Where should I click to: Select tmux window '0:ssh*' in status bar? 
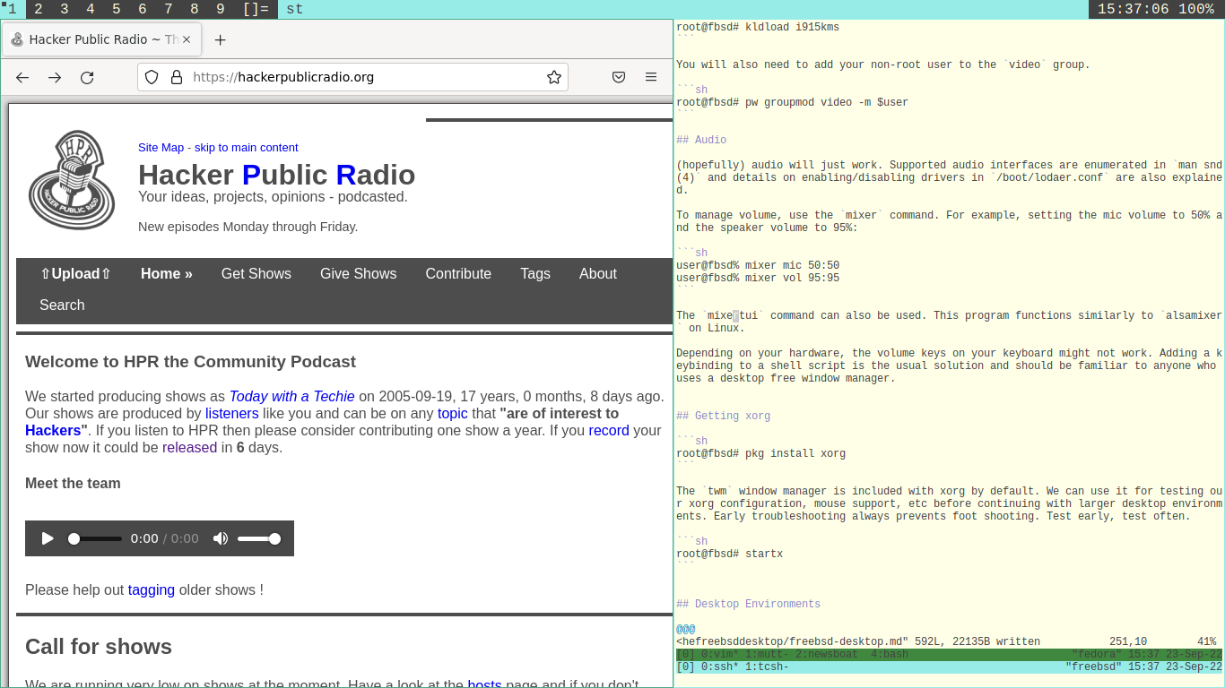coord(720,667)
